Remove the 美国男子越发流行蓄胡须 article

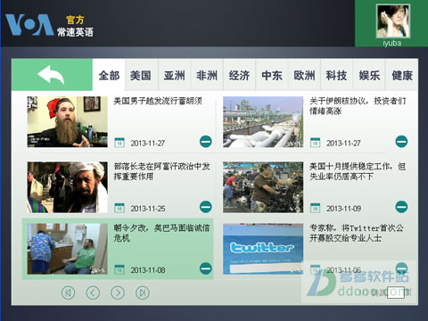point(206,142)
